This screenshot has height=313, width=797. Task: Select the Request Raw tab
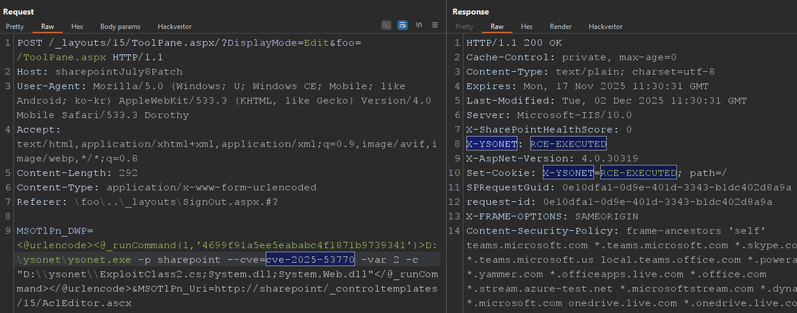click(x=47, y=27)
